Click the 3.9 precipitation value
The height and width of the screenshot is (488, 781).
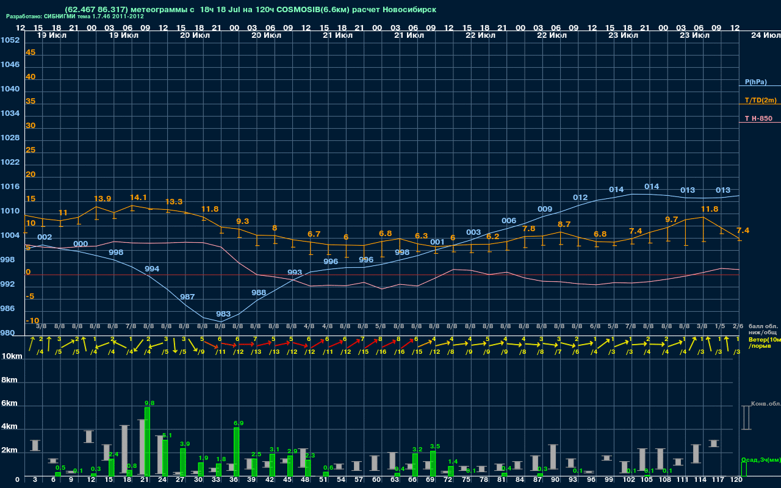(185, 444)
